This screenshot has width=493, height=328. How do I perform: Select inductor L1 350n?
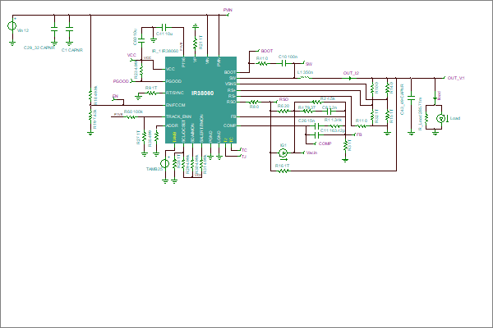coord(304,77)
